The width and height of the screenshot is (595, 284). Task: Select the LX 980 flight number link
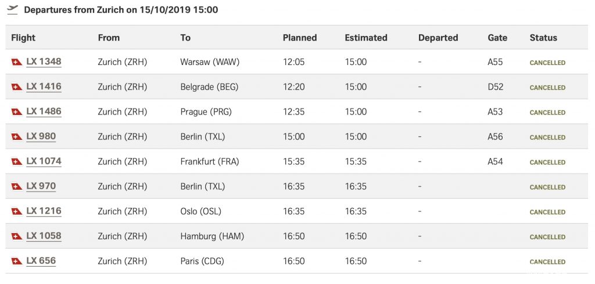click(41, 136)
